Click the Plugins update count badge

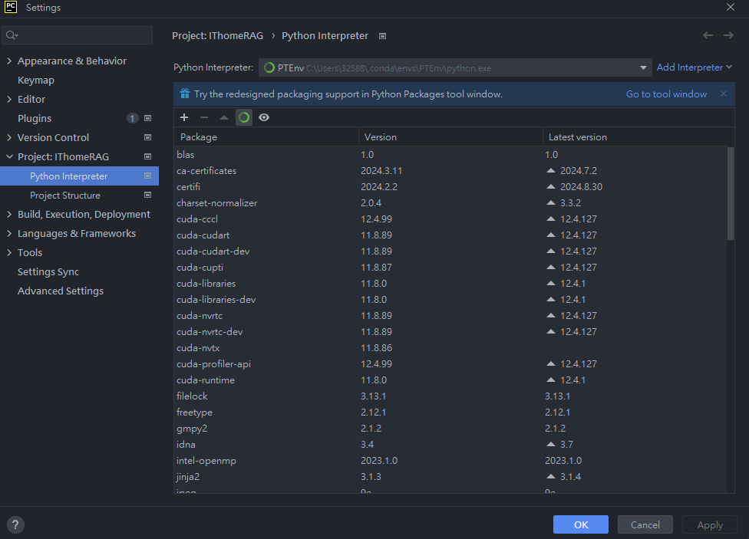132,118
